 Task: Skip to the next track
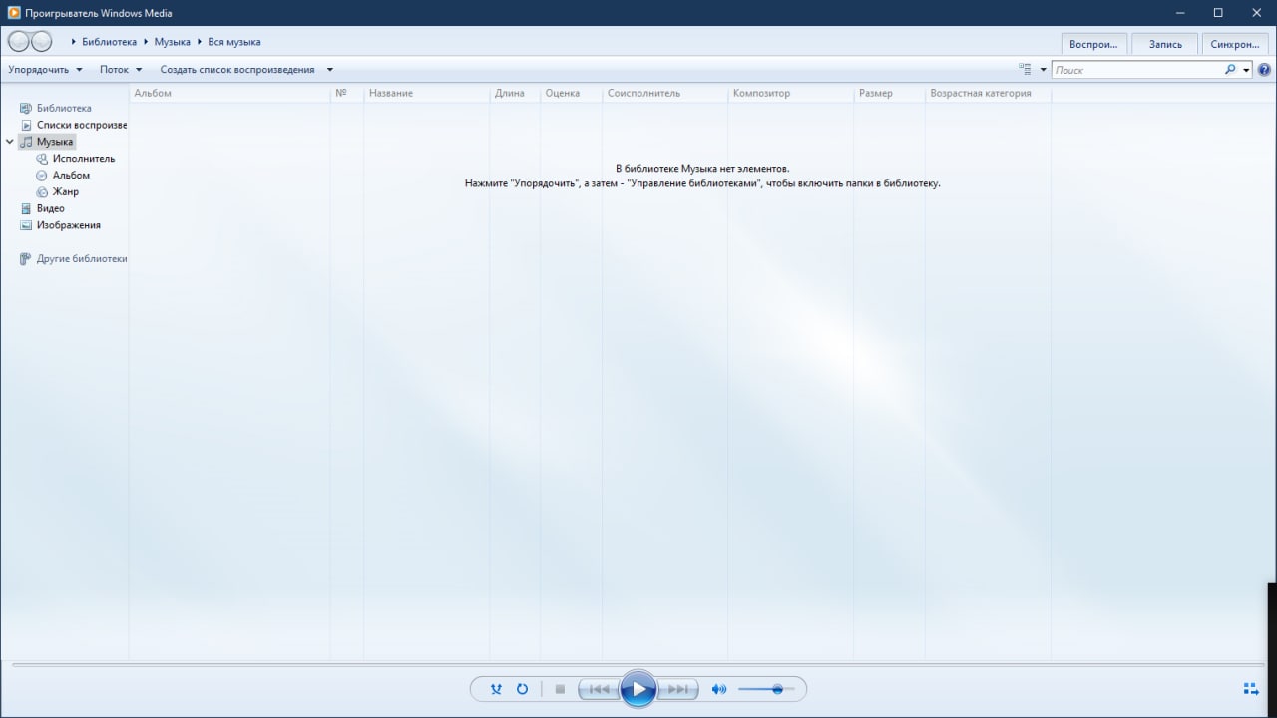pyautogui.click(x=677, y=689)
